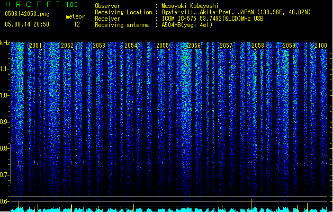Click the 0.8 kHz axis tick label
This screenshot has height=212, width=333.
[4, 148]
